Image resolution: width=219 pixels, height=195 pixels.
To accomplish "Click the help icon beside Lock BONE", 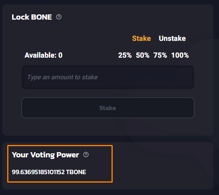I will click(x=59, y=17).
